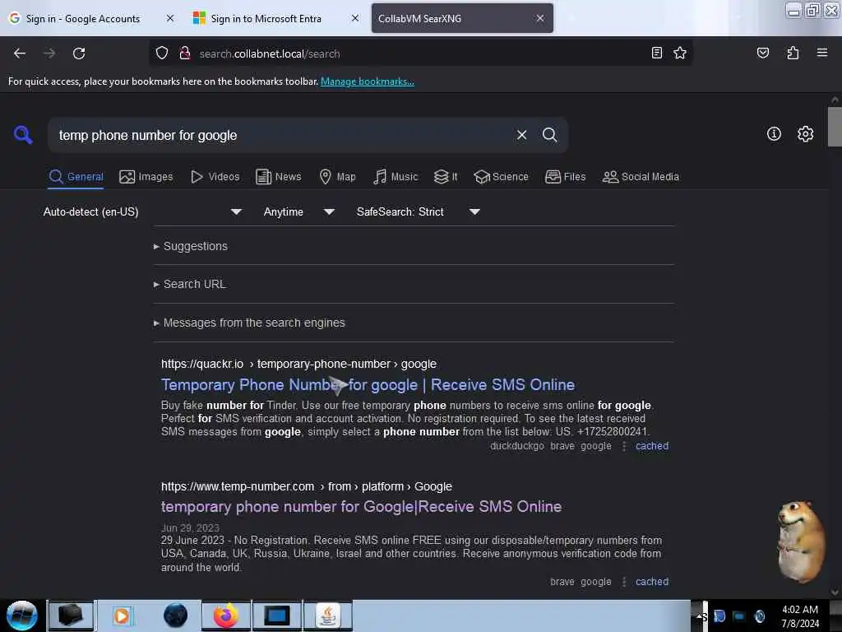Close the CollabVM SearXNG tab
This screenshot has width=842, height=632.
(x=540, y=18)
